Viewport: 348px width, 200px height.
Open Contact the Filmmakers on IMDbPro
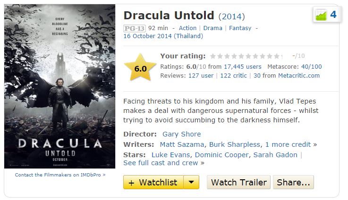point(60,175)
